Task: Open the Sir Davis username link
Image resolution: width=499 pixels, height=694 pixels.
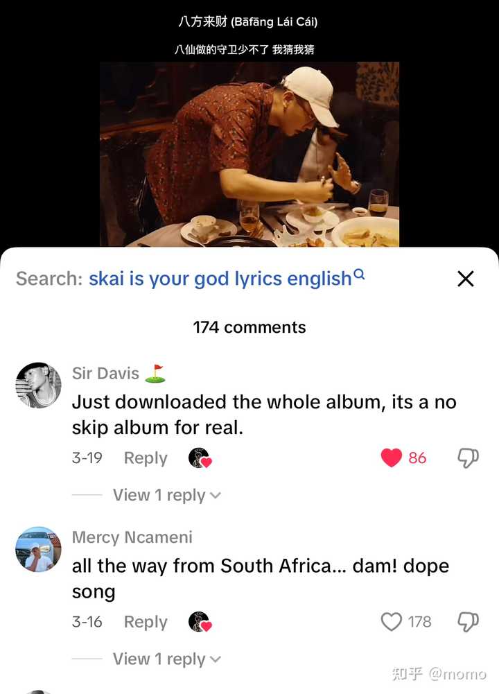Action: point(105,373)
